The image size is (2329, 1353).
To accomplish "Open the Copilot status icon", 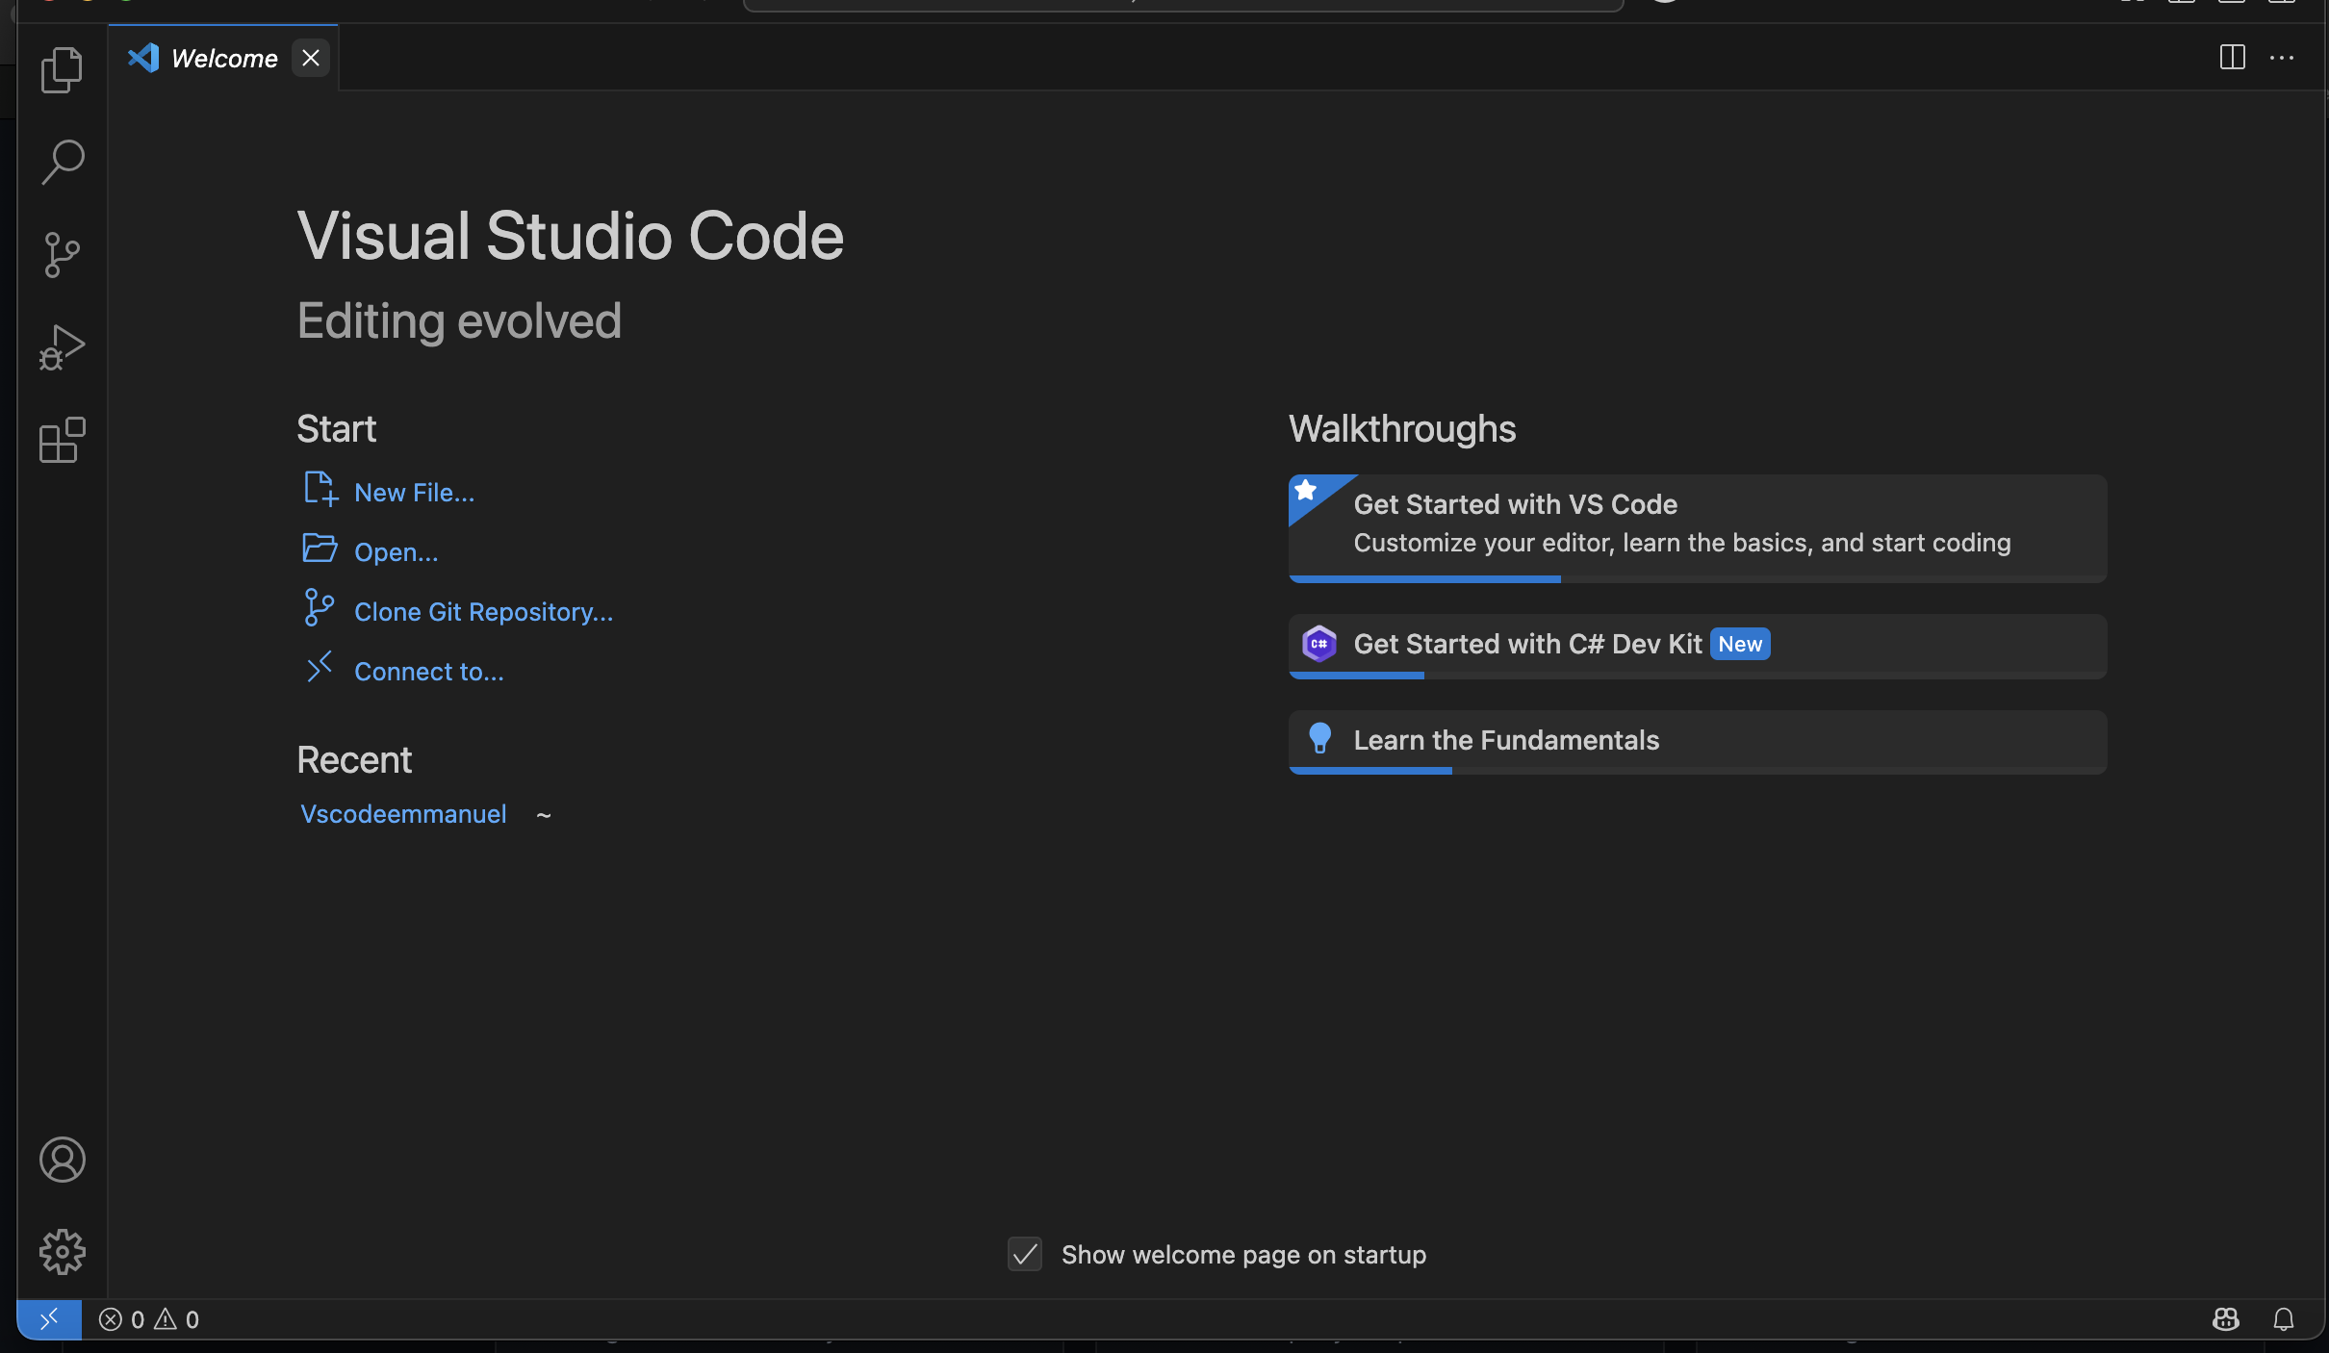I will click(2225, 1319).
